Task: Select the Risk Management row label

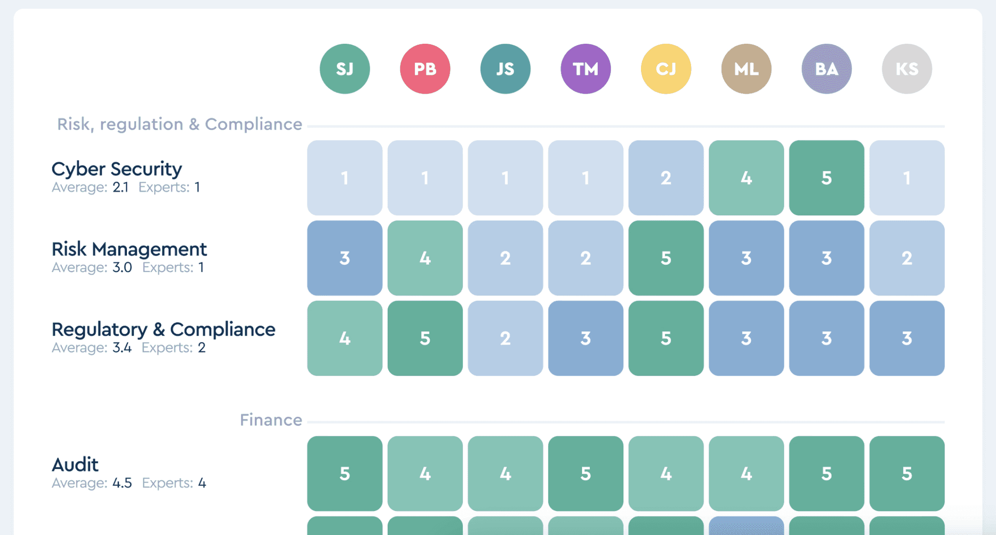Action: [x=129, y=249]
